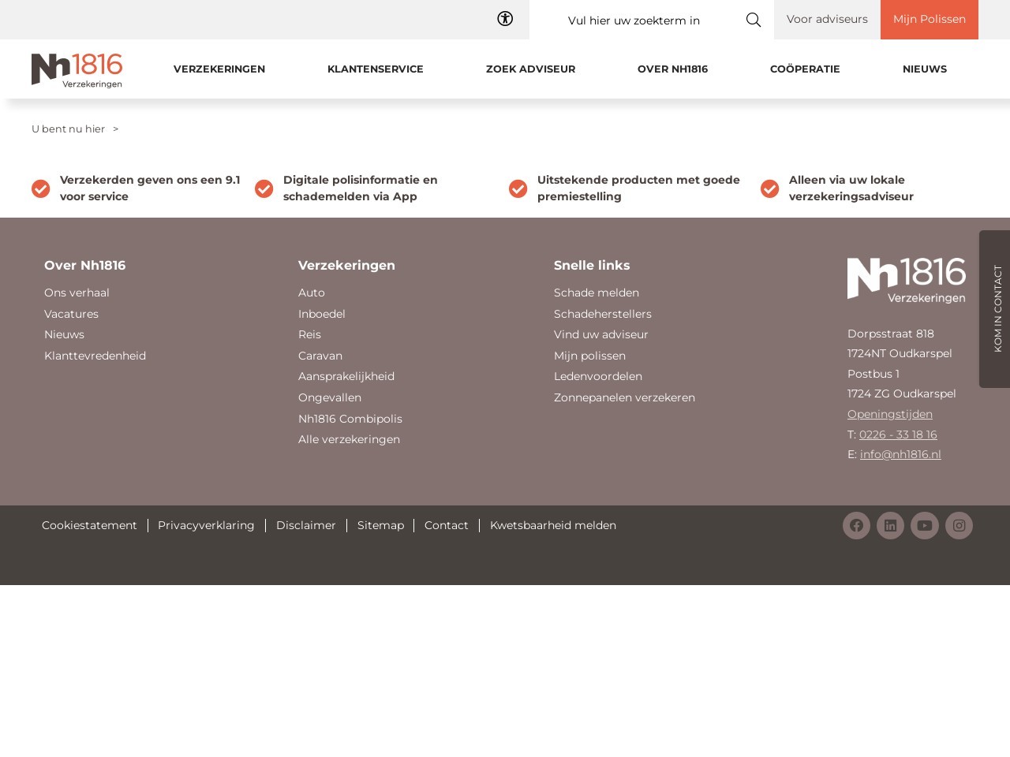Open Mijn polissen footer quick link
This screenshot has width=1010, height=757.
point(589,356)
